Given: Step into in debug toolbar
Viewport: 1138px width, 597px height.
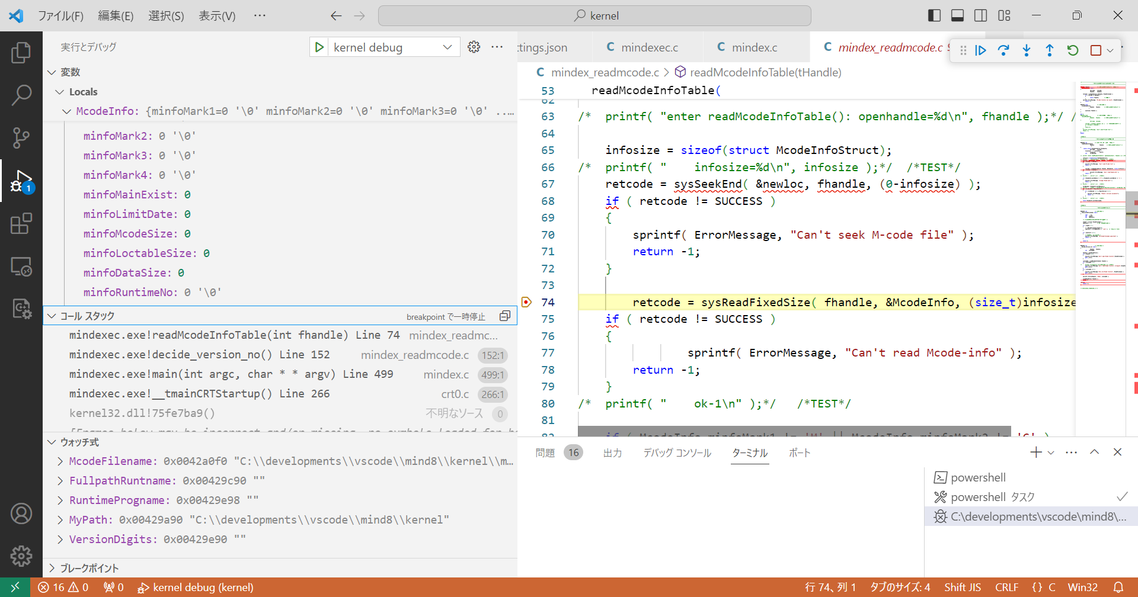Looking at the screenshot, I should point(1027,50).
